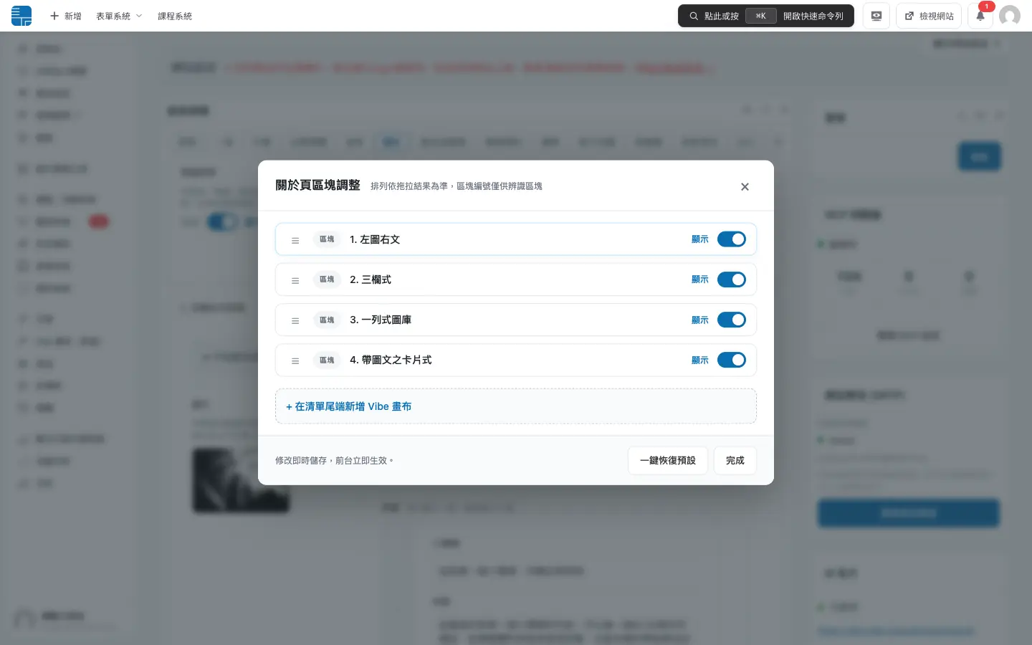Grab the drag handle for 帶圖文之卡片式
This screenshot has width=1032, height=645.
[x=295, y=360]
